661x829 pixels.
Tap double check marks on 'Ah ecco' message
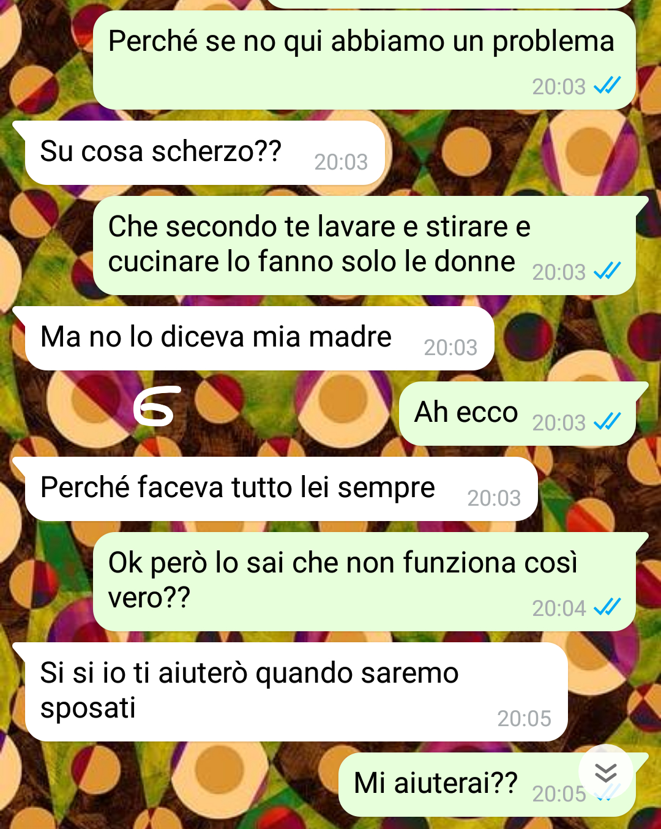pyautogui.click(x=607, y=421)
